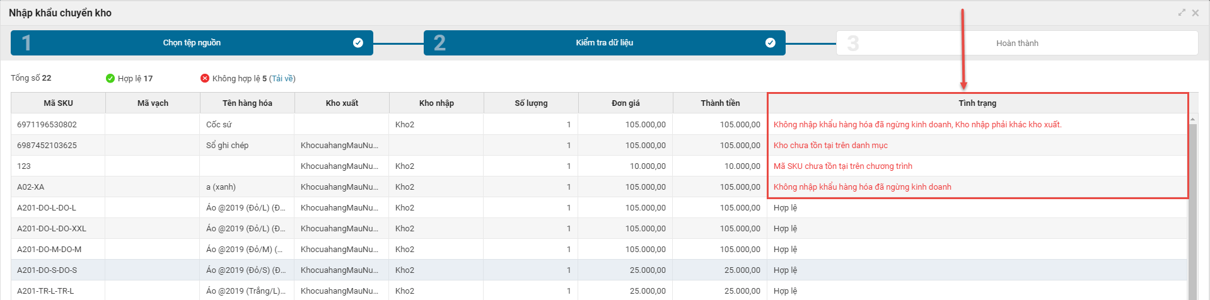
Task: Go to step 3 Hoàn thành
Action: (x=1017, y=43)
